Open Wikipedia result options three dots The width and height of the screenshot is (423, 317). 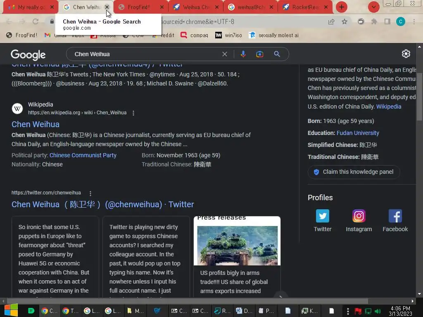pos(133,113)
